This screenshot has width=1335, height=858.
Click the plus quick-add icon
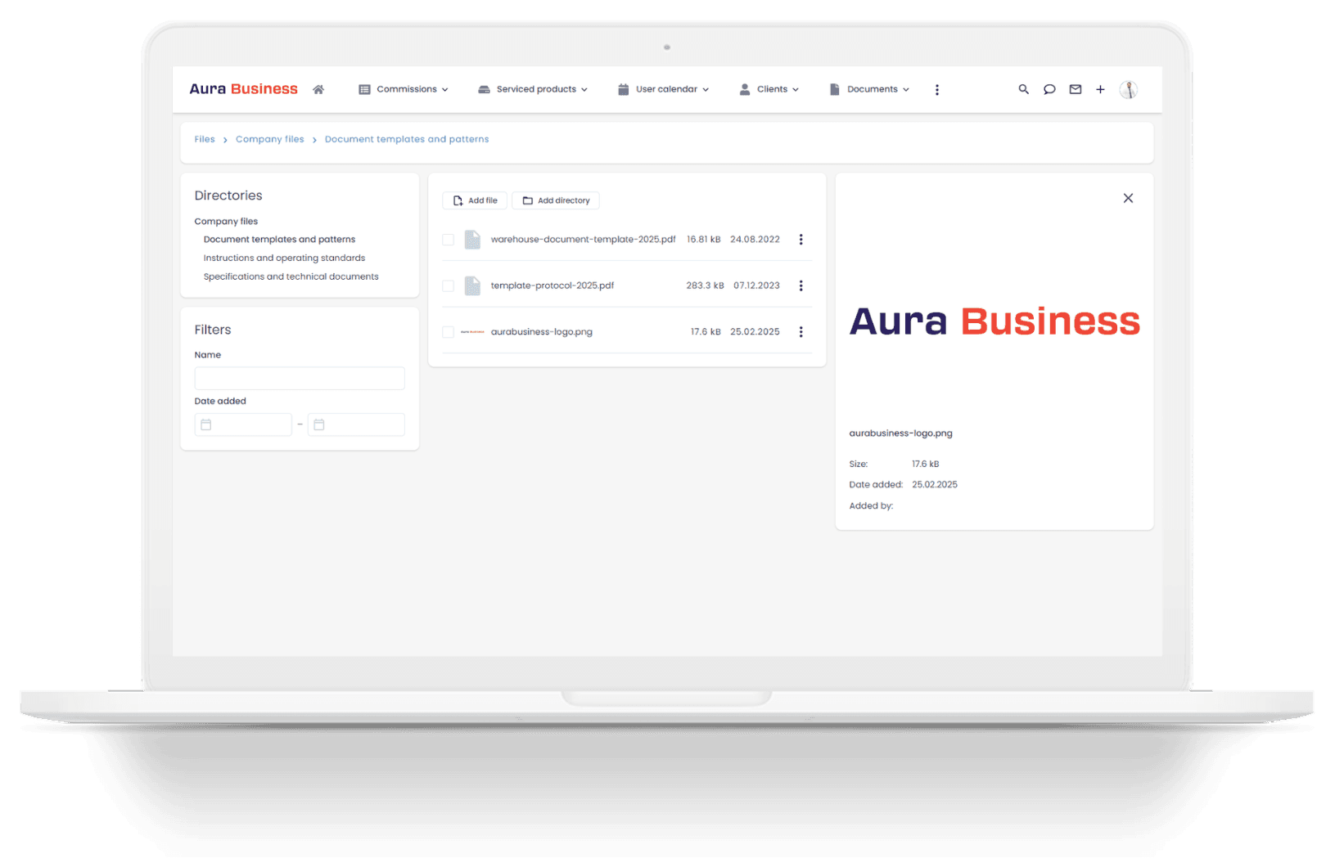pyautogui.click(x=1100, y=89)
